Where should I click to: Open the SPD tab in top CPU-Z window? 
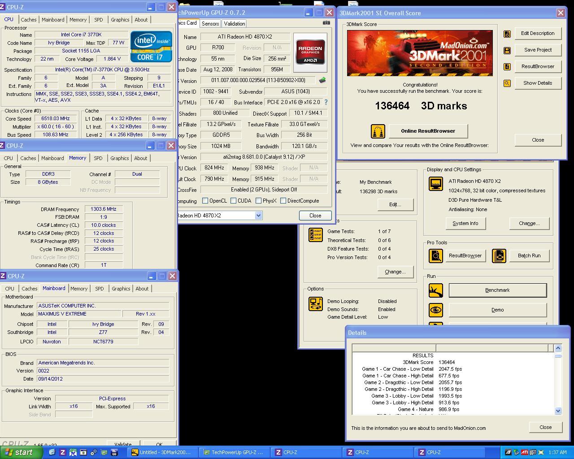pos(99,20)
